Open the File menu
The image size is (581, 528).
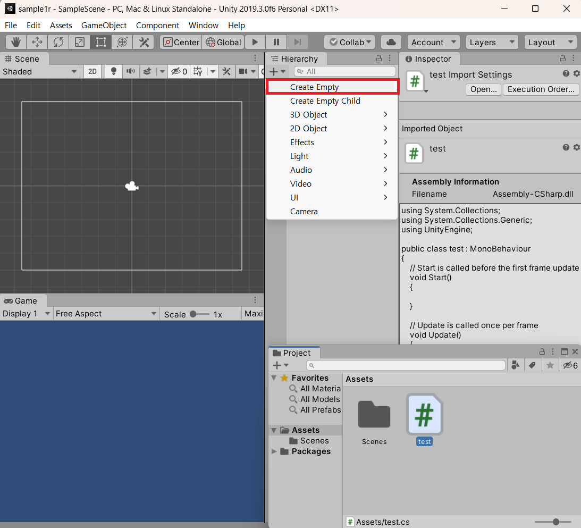point(11,25)
